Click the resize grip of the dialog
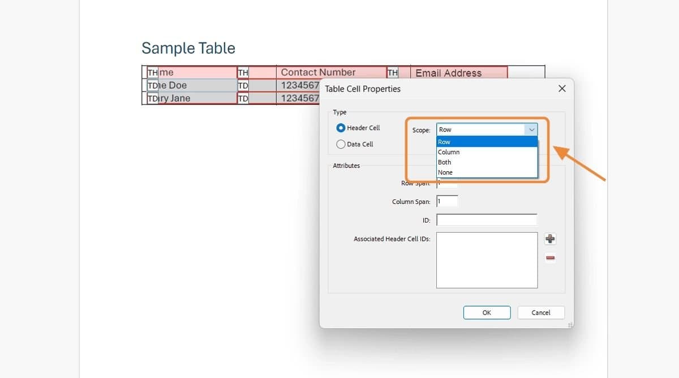Image resolution: width=679 pixels, height=378 pixels. coord(570,325)
